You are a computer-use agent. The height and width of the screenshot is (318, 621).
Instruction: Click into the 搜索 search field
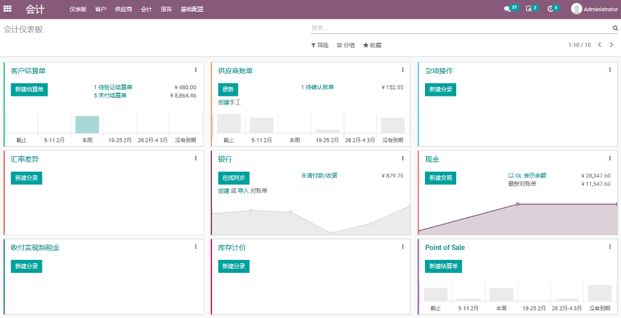pos(459,28)
